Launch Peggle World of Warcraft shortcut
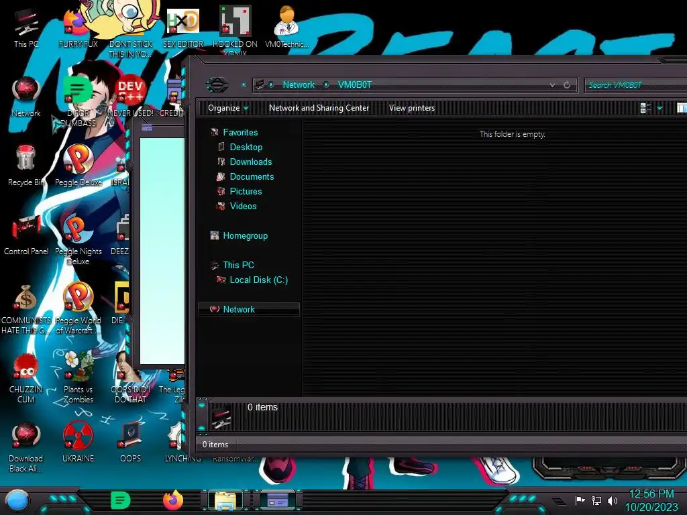This screenshot has height=515, width=687. tap(78, 309)
